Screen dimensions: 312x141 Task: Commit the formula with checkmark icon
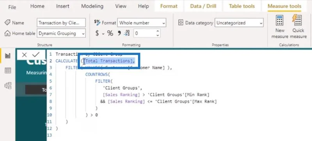click(x=36, y=55)
